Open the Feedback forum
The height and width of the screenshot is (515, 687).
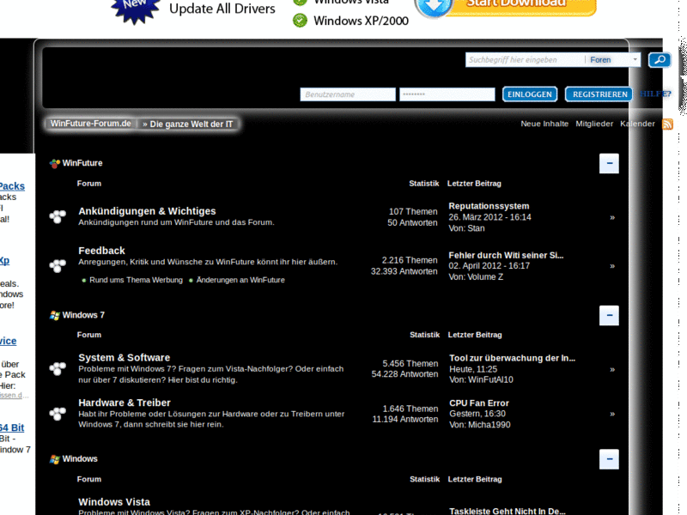(x=101, y=251)
